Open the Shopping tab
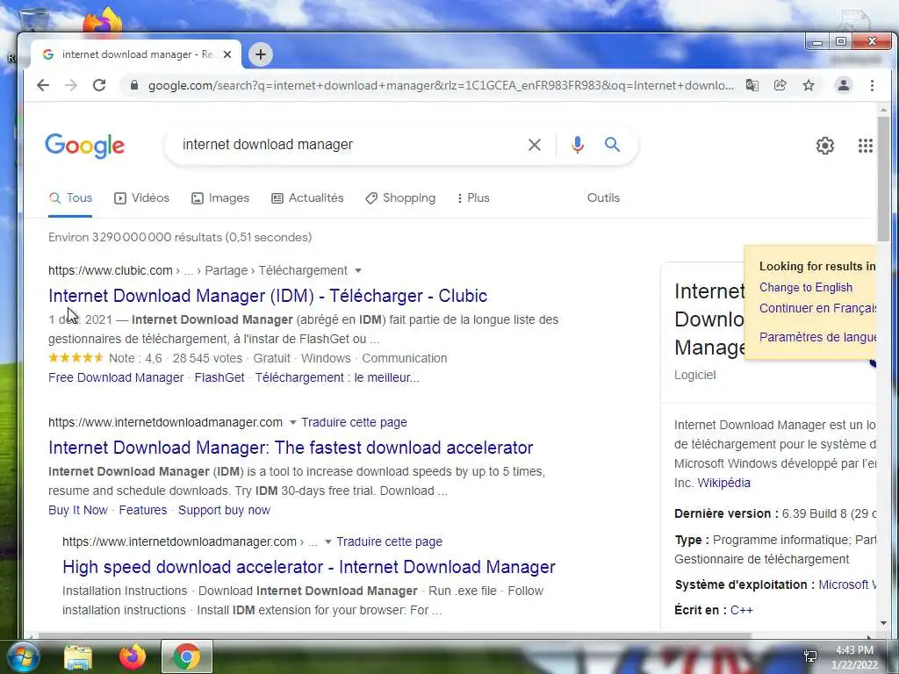Screen dimensions: 899x674 click(400, 198)
